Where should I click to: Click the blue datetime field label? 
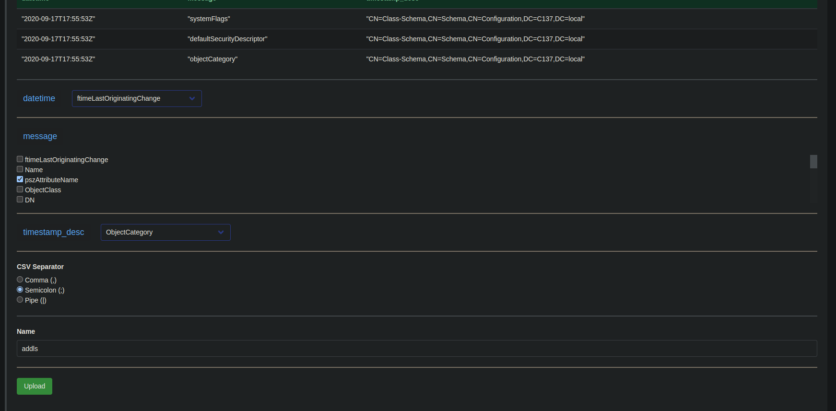(x=39, y=98)
